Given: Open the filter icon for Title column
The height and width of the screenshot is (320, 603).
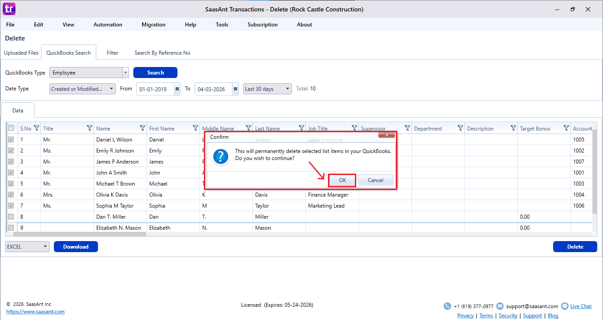Looking at the screenshot, I should (89, 128).
